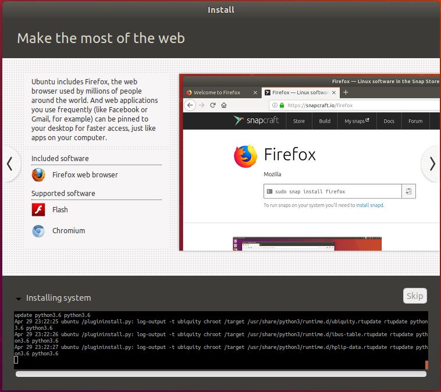
Task: Click the Ubuntu desktop screenshot thumbnail
Action: click(x=307, y=244)
